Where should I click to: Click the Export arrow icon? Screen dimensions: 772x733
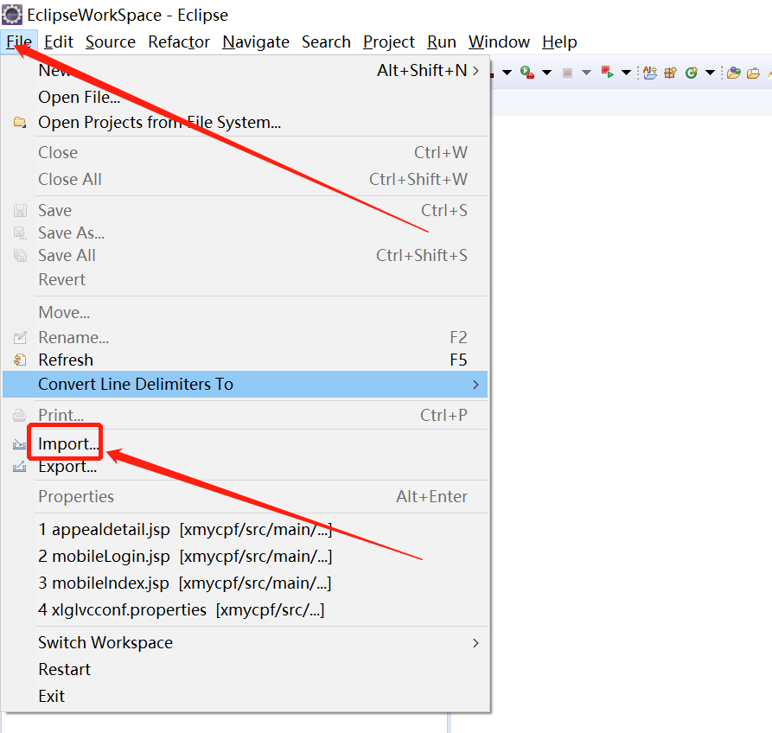click(19, 466)
